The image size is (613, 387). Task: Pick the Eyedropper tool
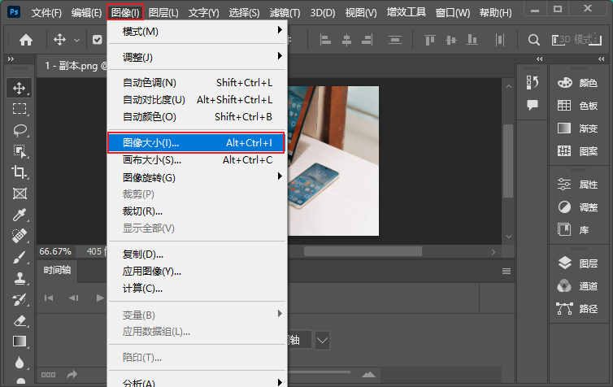pos(20,215)
